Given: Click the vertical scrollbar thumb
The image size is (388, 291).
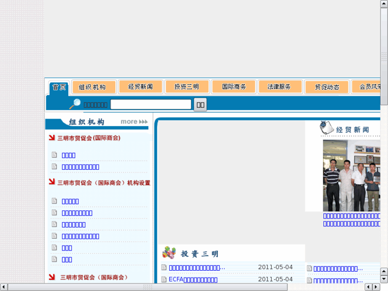Looking at the screenshot, I should [x=384, y=57].
